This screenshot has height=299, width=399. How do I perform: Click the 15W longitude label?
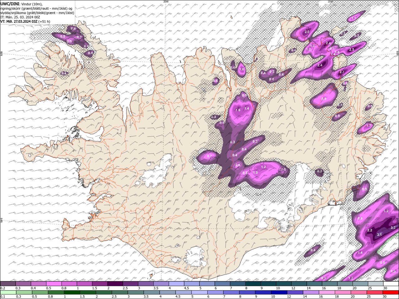(330, 2)
